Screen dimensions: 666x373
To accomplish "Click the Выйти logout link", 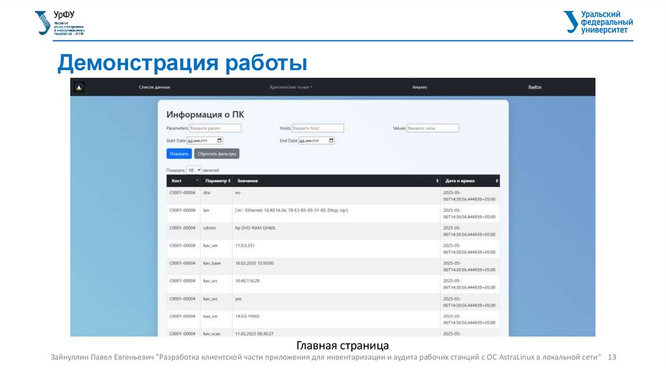I will click(x=535, y=87).
